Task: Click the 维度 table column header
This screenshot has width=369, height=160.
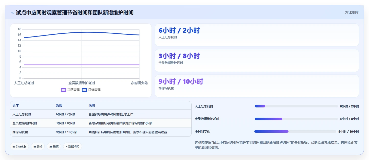Action: point(16,106)
